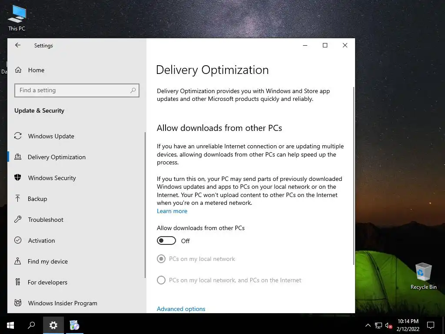Select the This PC desktop icon

point(17,17)
